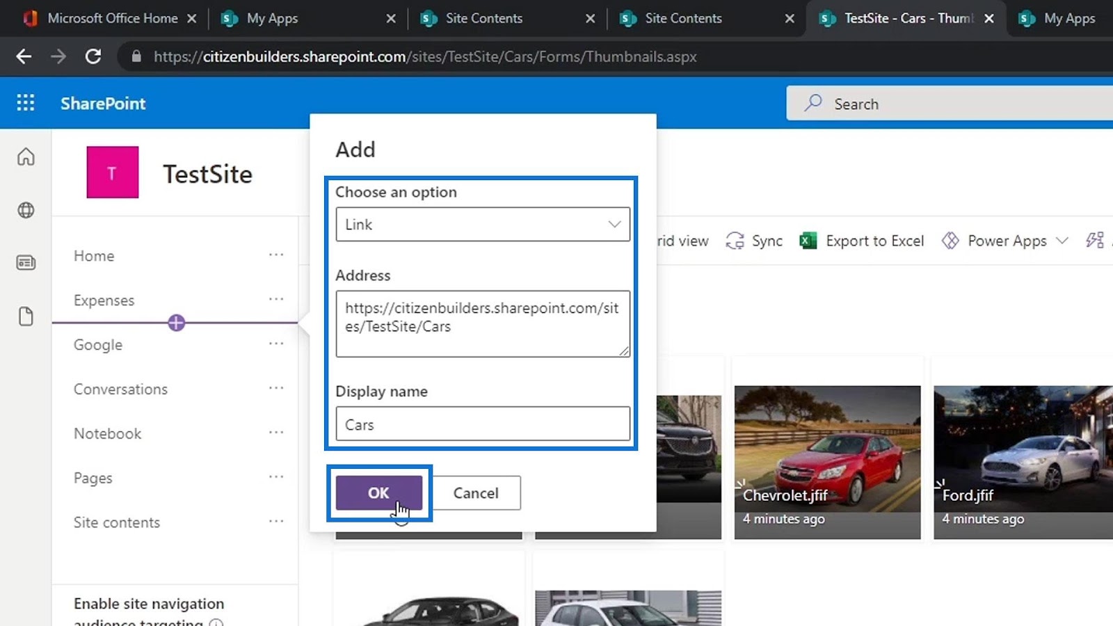Click the Sync icon in toolbar
The width and height of the screenshot is (1113, 626).
735,241
